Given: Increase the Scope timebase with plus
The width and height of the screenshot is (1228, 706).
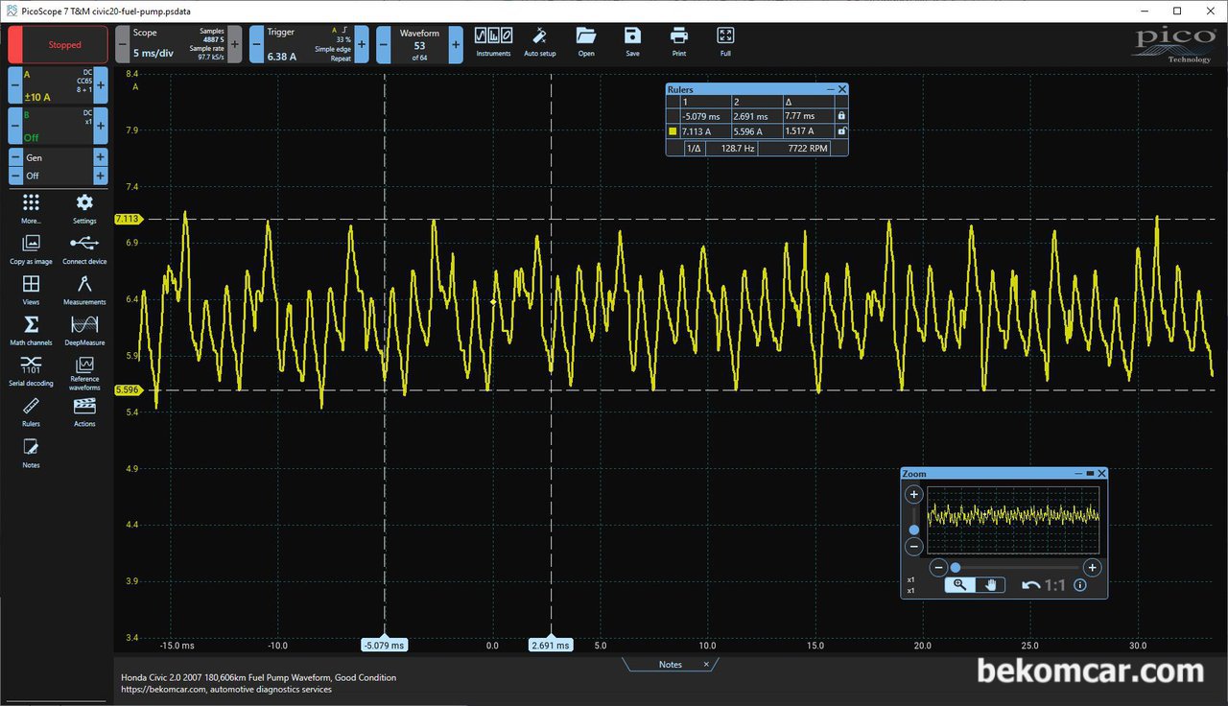Looking at the screenshot, I should pos(235,44).
